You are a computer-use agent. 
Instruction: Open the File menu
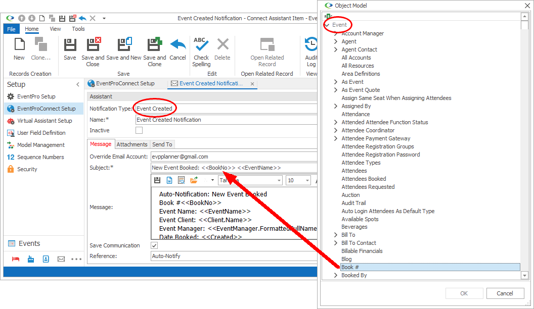(x=11, y=29)
